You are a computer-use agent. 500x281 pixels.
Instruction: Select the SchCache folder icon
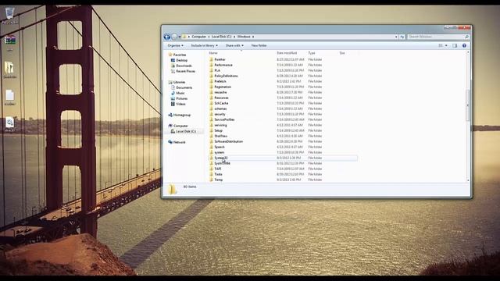point(212,103)
